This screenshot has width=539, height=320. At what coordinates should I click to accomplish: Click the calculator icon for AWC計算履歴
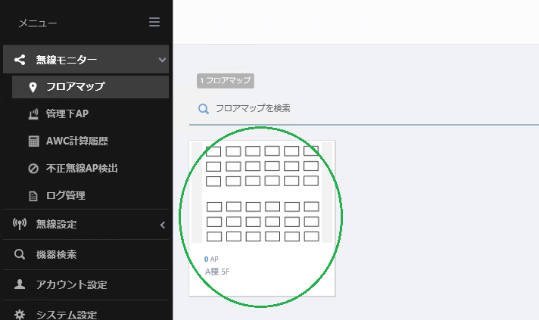pos(33,141)
